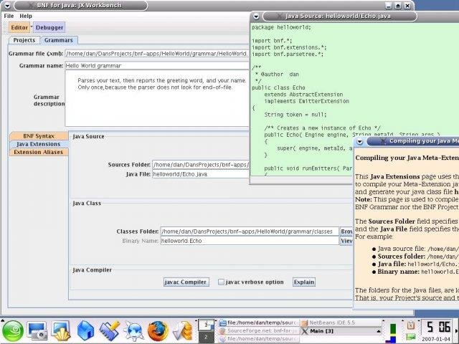Open the Java Extensions side tab

[x=39, y=144]
